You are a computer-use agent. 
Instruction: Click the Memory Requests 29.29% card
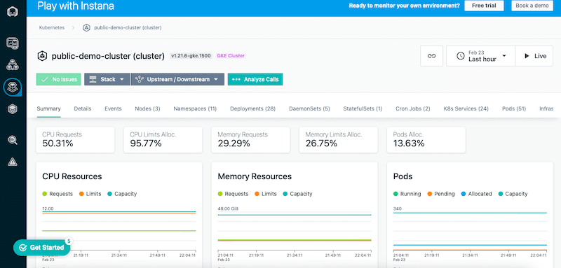250,139
